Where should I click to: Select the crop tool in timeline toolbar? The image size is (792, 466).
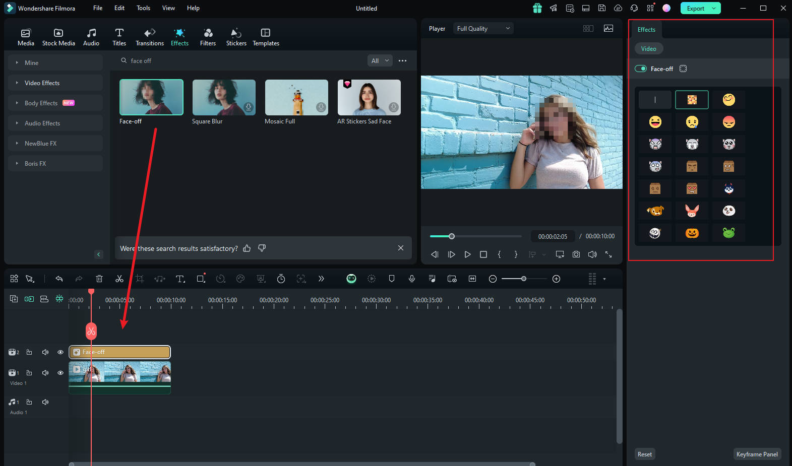point(140,279)
